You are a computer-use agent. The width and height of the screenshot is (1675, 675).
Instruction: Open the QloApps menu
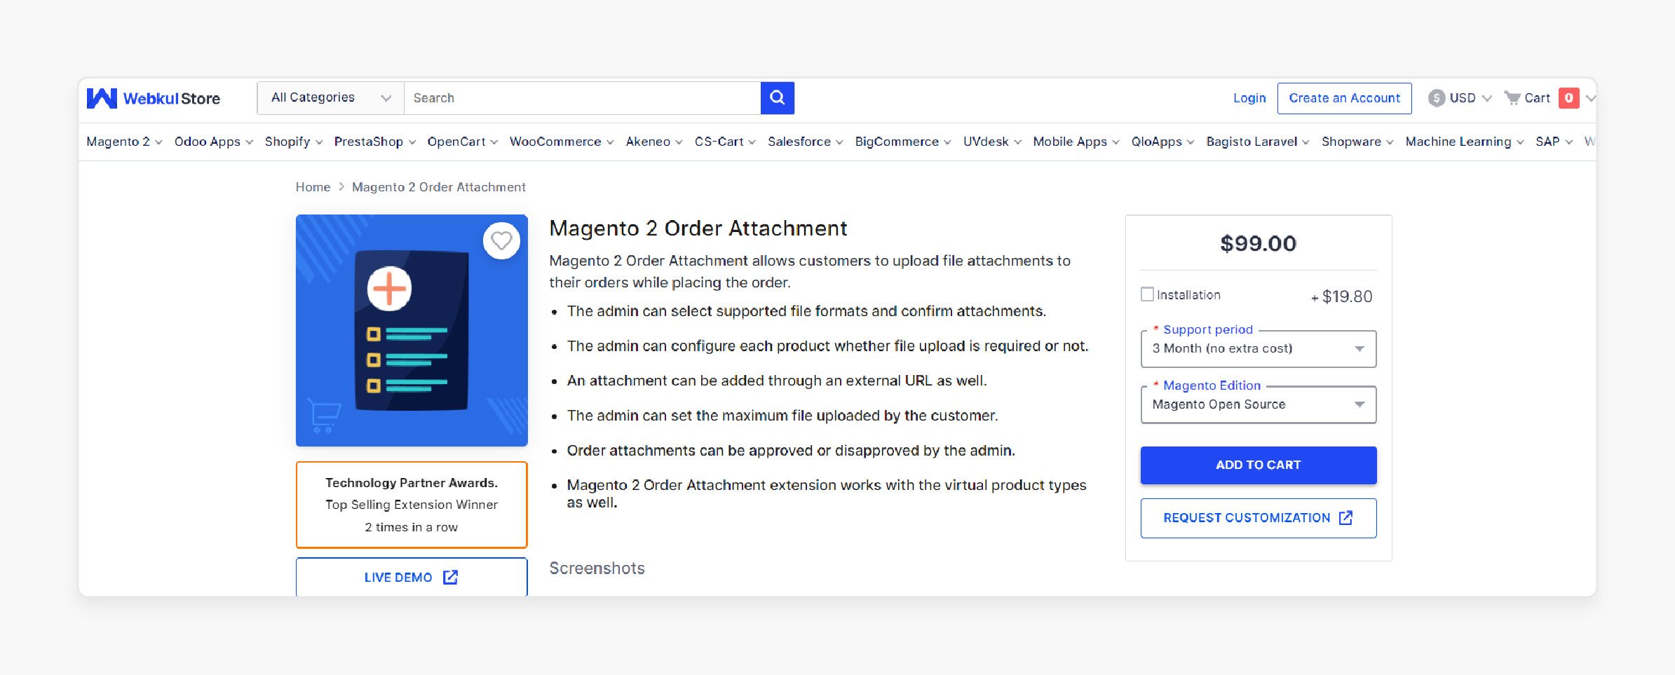click(1162, 142)
